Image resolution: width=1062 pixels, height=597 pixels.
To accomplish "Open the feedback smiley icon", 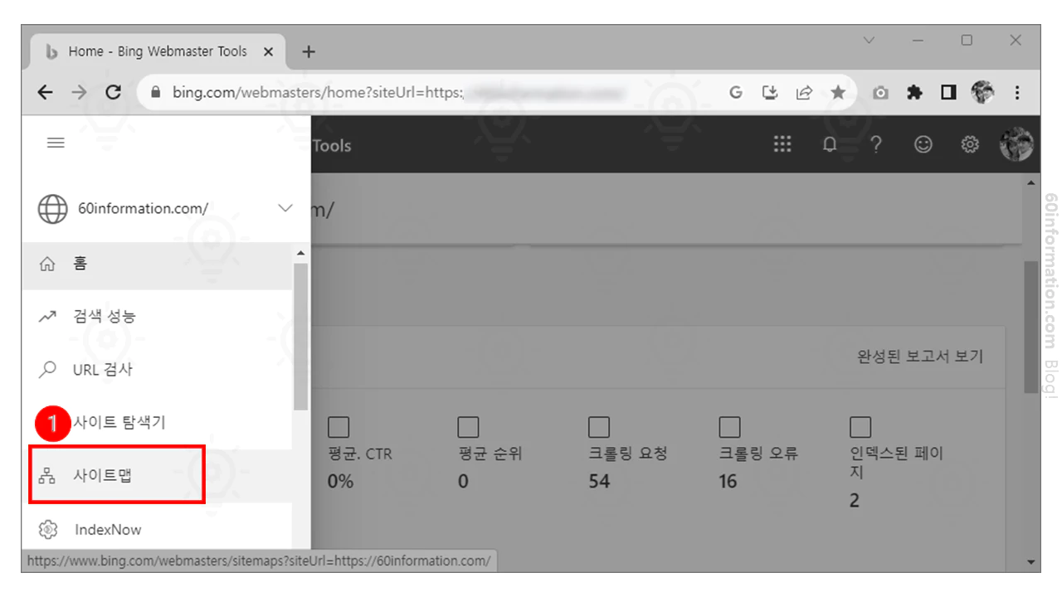I will click(x=923, y=144).
